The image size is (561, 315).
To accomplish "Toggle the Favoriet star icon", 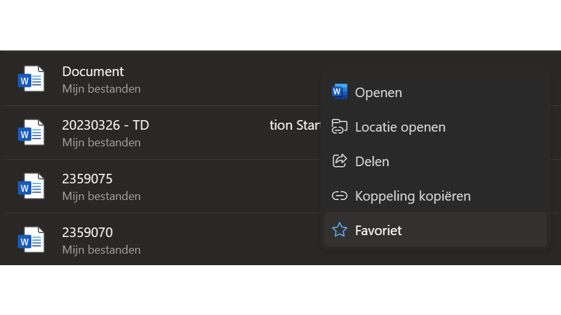I will coord(340,230).
